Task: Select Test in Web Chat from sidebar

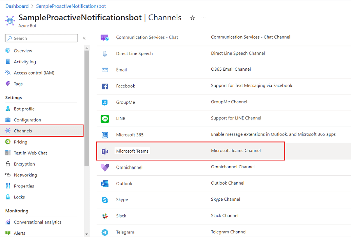Action: pyautogui.click(x=31, y=153)
